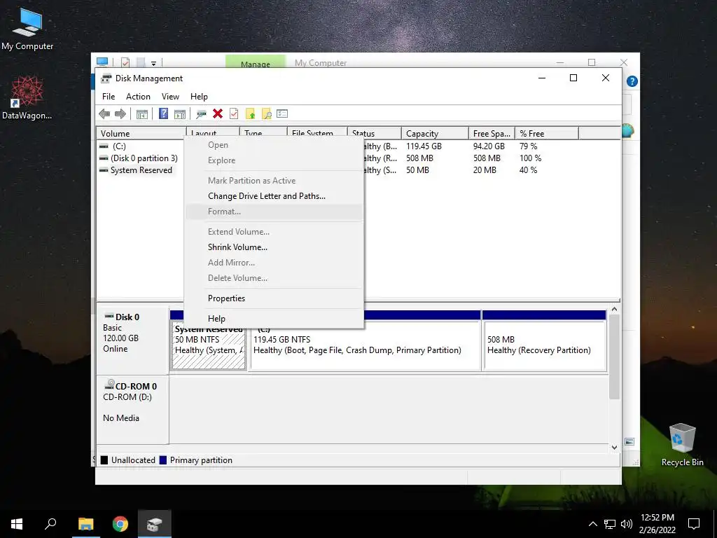Select the CD-ROM 0 label box

(x=132, y=410)
